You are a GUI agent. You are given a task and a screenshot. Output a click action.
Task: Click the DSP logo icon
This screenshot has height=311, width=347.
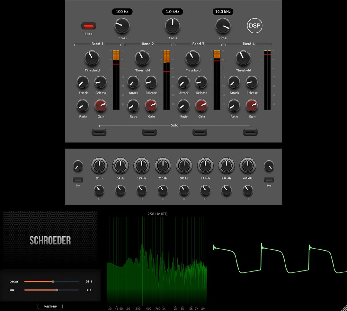254,26
